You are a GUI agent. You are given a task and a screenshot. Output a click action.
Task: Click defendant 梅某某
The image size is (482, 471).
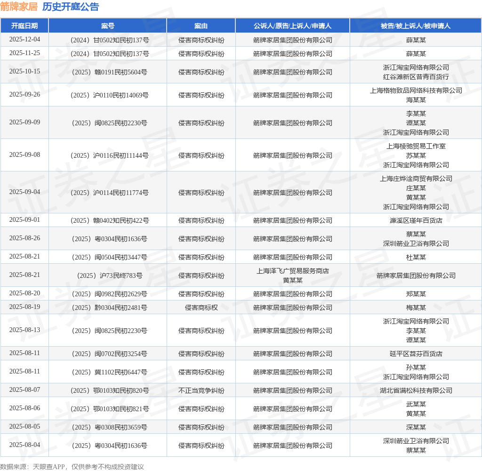tap(416, 308)
